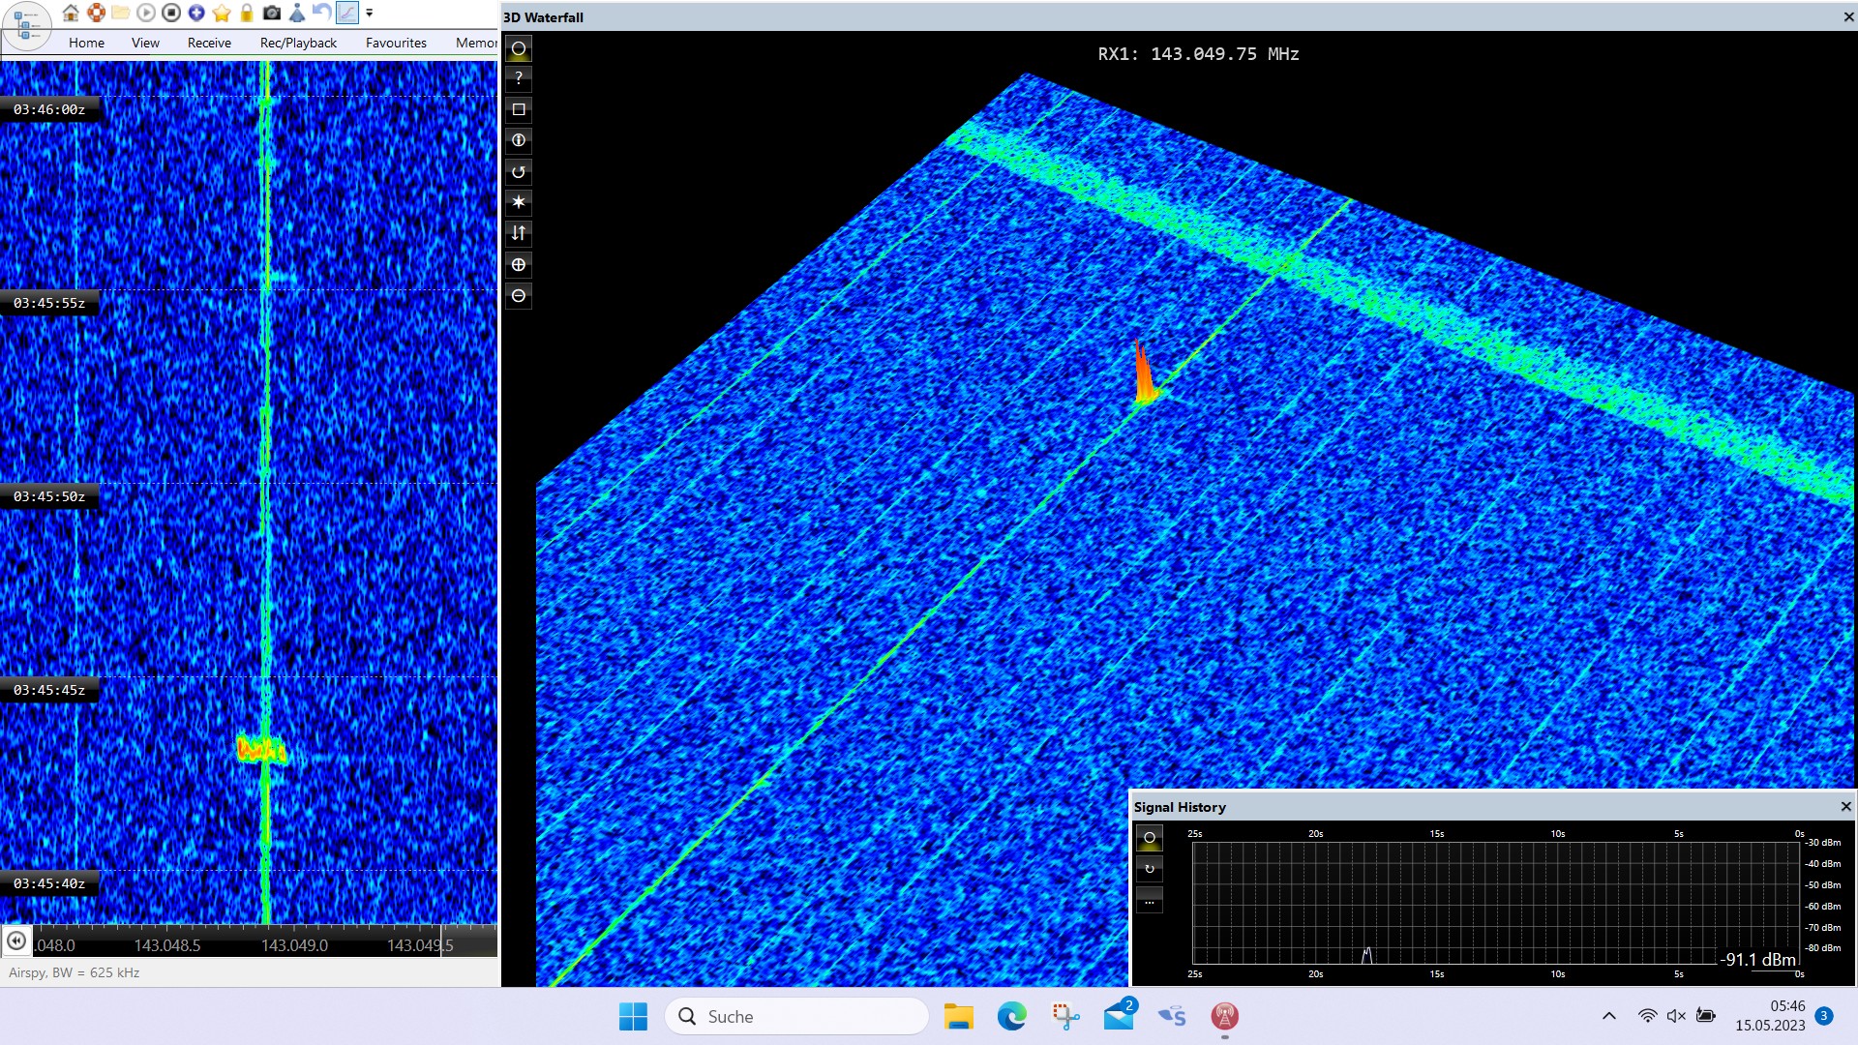Zoom in with the circled plus icon
The height and width of the screenshot is (1045, 1858).
[519, 264]
